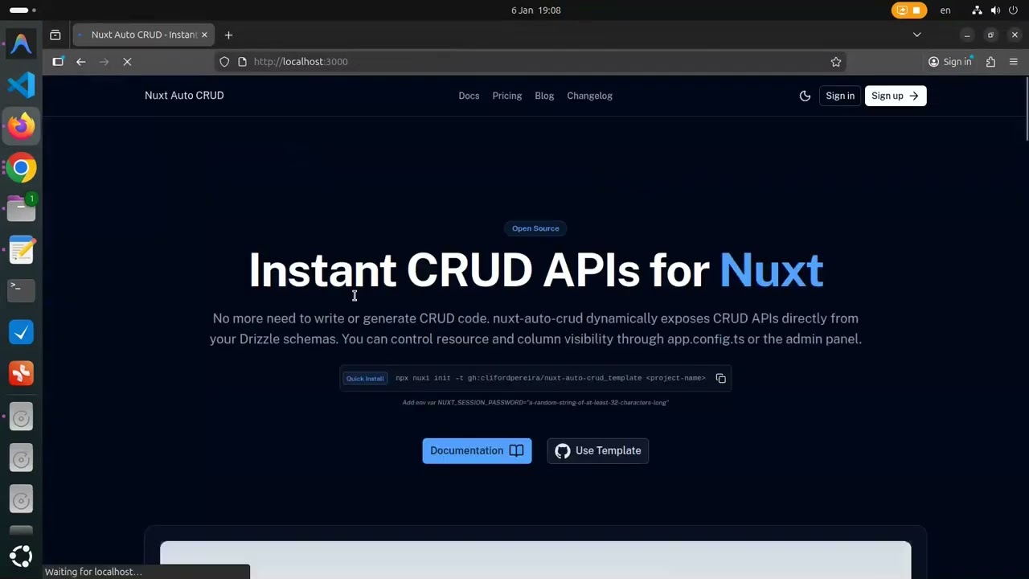Focus the localhost:3000 address bar
This screenshot has height=579, width=1029.
[531, 62]
